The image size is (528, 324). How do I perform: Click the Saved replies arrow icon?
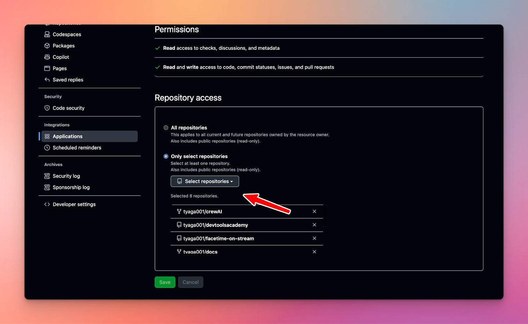point(47,80)
